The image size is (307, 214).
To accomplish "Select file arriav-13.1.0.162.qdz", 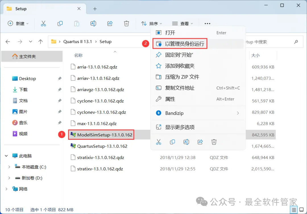I will point(98,78).
